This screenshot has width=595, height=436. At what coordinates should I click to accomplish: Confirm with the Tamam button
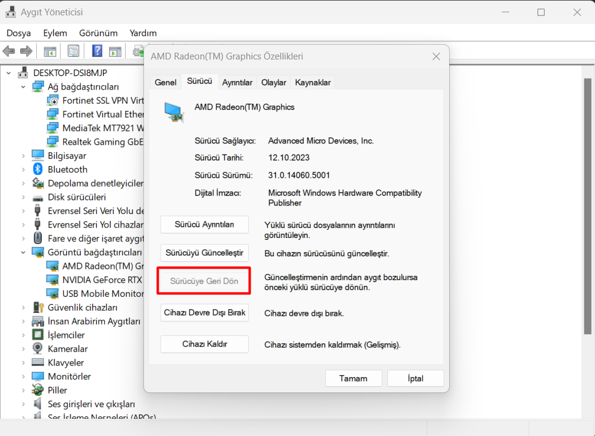click(354, 378)
